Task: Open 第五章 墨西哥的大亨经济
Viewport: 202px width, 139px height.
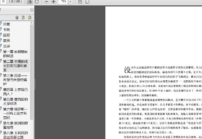Action: tap(15, 102)
